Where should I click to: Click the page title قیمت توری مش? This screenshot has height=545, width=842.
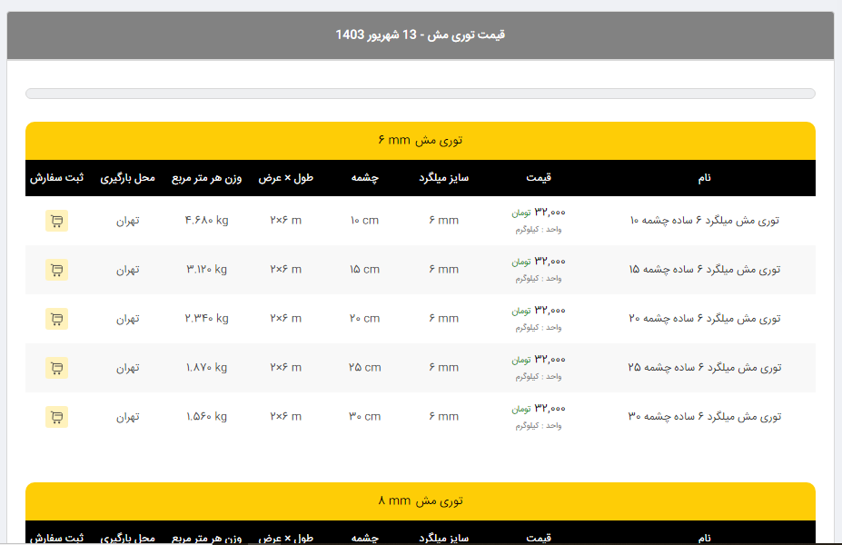point(420,35)
